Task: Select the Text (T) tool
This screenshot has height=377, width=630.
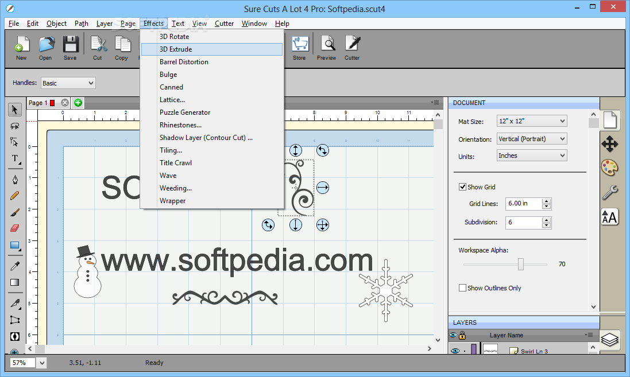Action: [15, 158]
